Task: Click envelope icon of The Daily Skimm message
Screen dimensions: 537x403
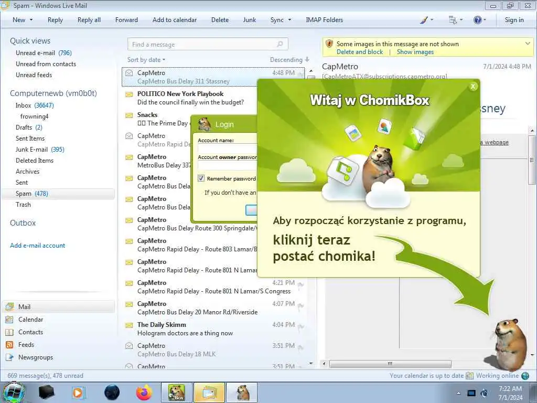Action: coord(129,325)
